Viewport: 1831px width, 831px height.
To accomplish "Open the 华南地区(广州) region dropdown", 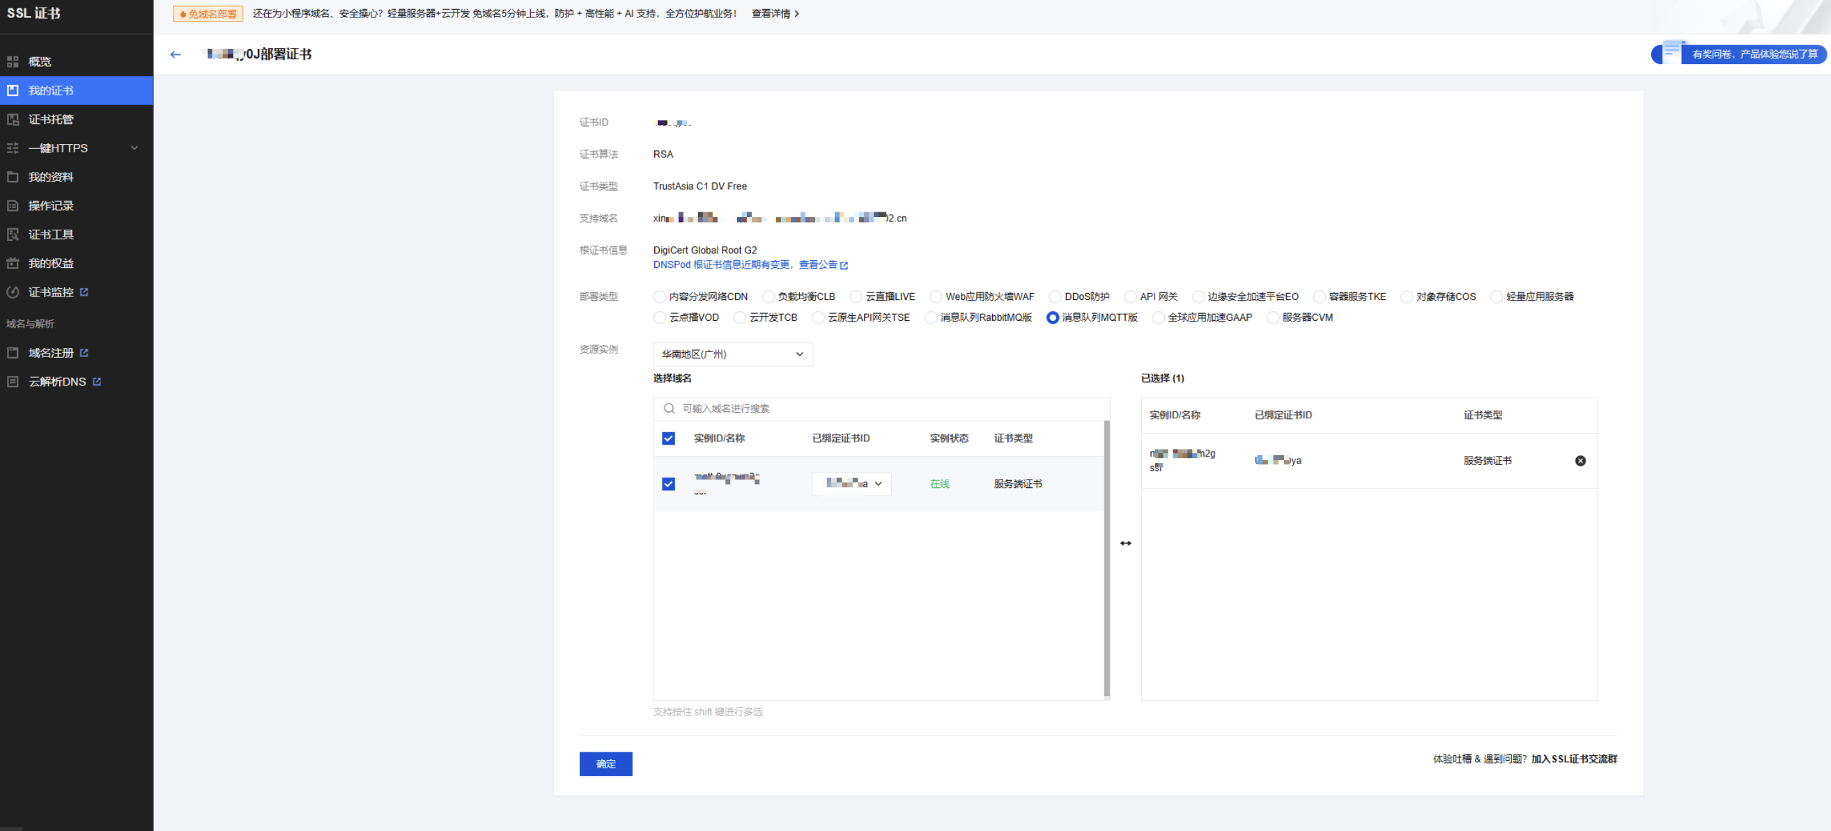I will tap(732, 354).
